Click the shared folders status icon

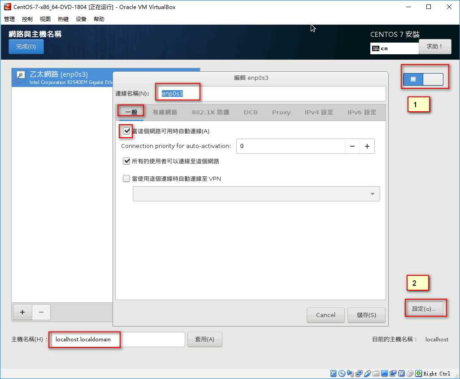click(376, 374)
